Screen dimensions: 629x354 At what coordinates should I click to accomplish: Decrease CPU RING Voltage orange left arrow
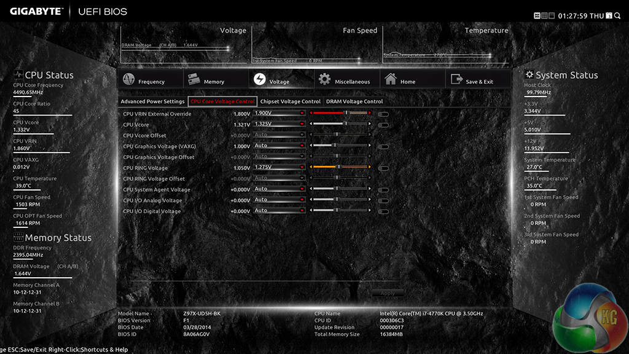click(x=311, y=167)
